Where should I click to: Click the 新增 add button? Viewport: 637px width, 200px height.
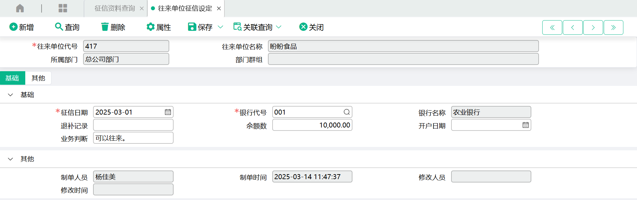click(x=22, y=27)
